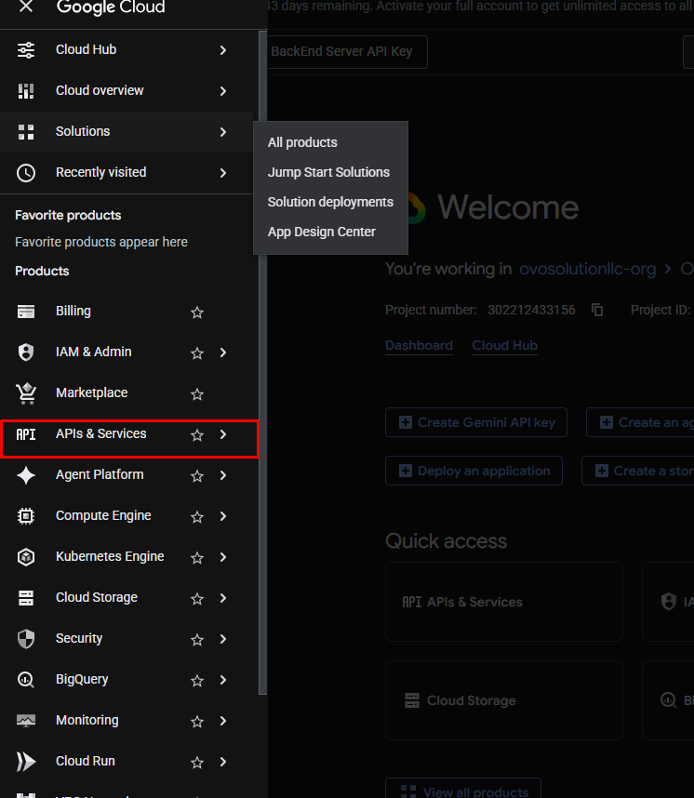Click the API icon beside APIs & Services

[26, 434]
